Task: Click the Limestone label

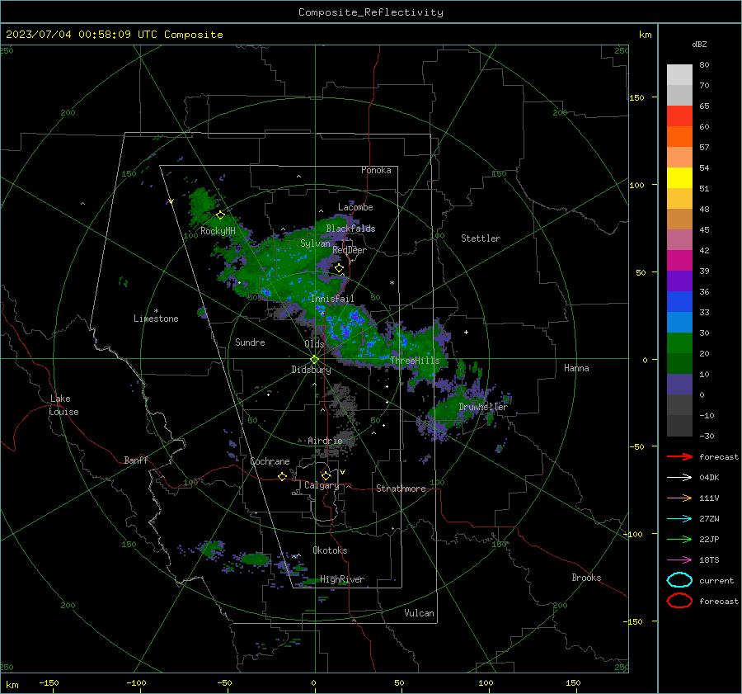Action: (x=156, y=319)
